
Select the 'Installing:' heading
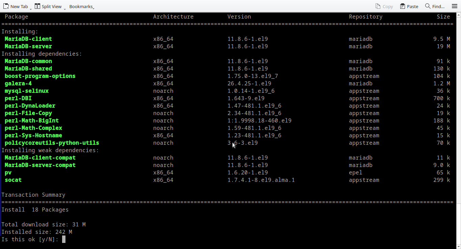coord(20,31)
